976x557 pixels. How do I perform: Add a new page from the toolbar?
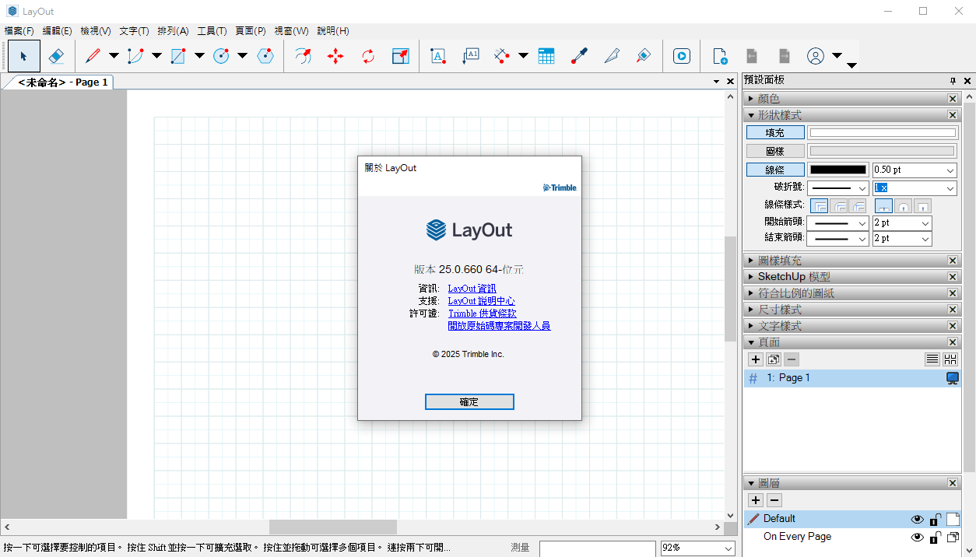click(x=720, y=56)
